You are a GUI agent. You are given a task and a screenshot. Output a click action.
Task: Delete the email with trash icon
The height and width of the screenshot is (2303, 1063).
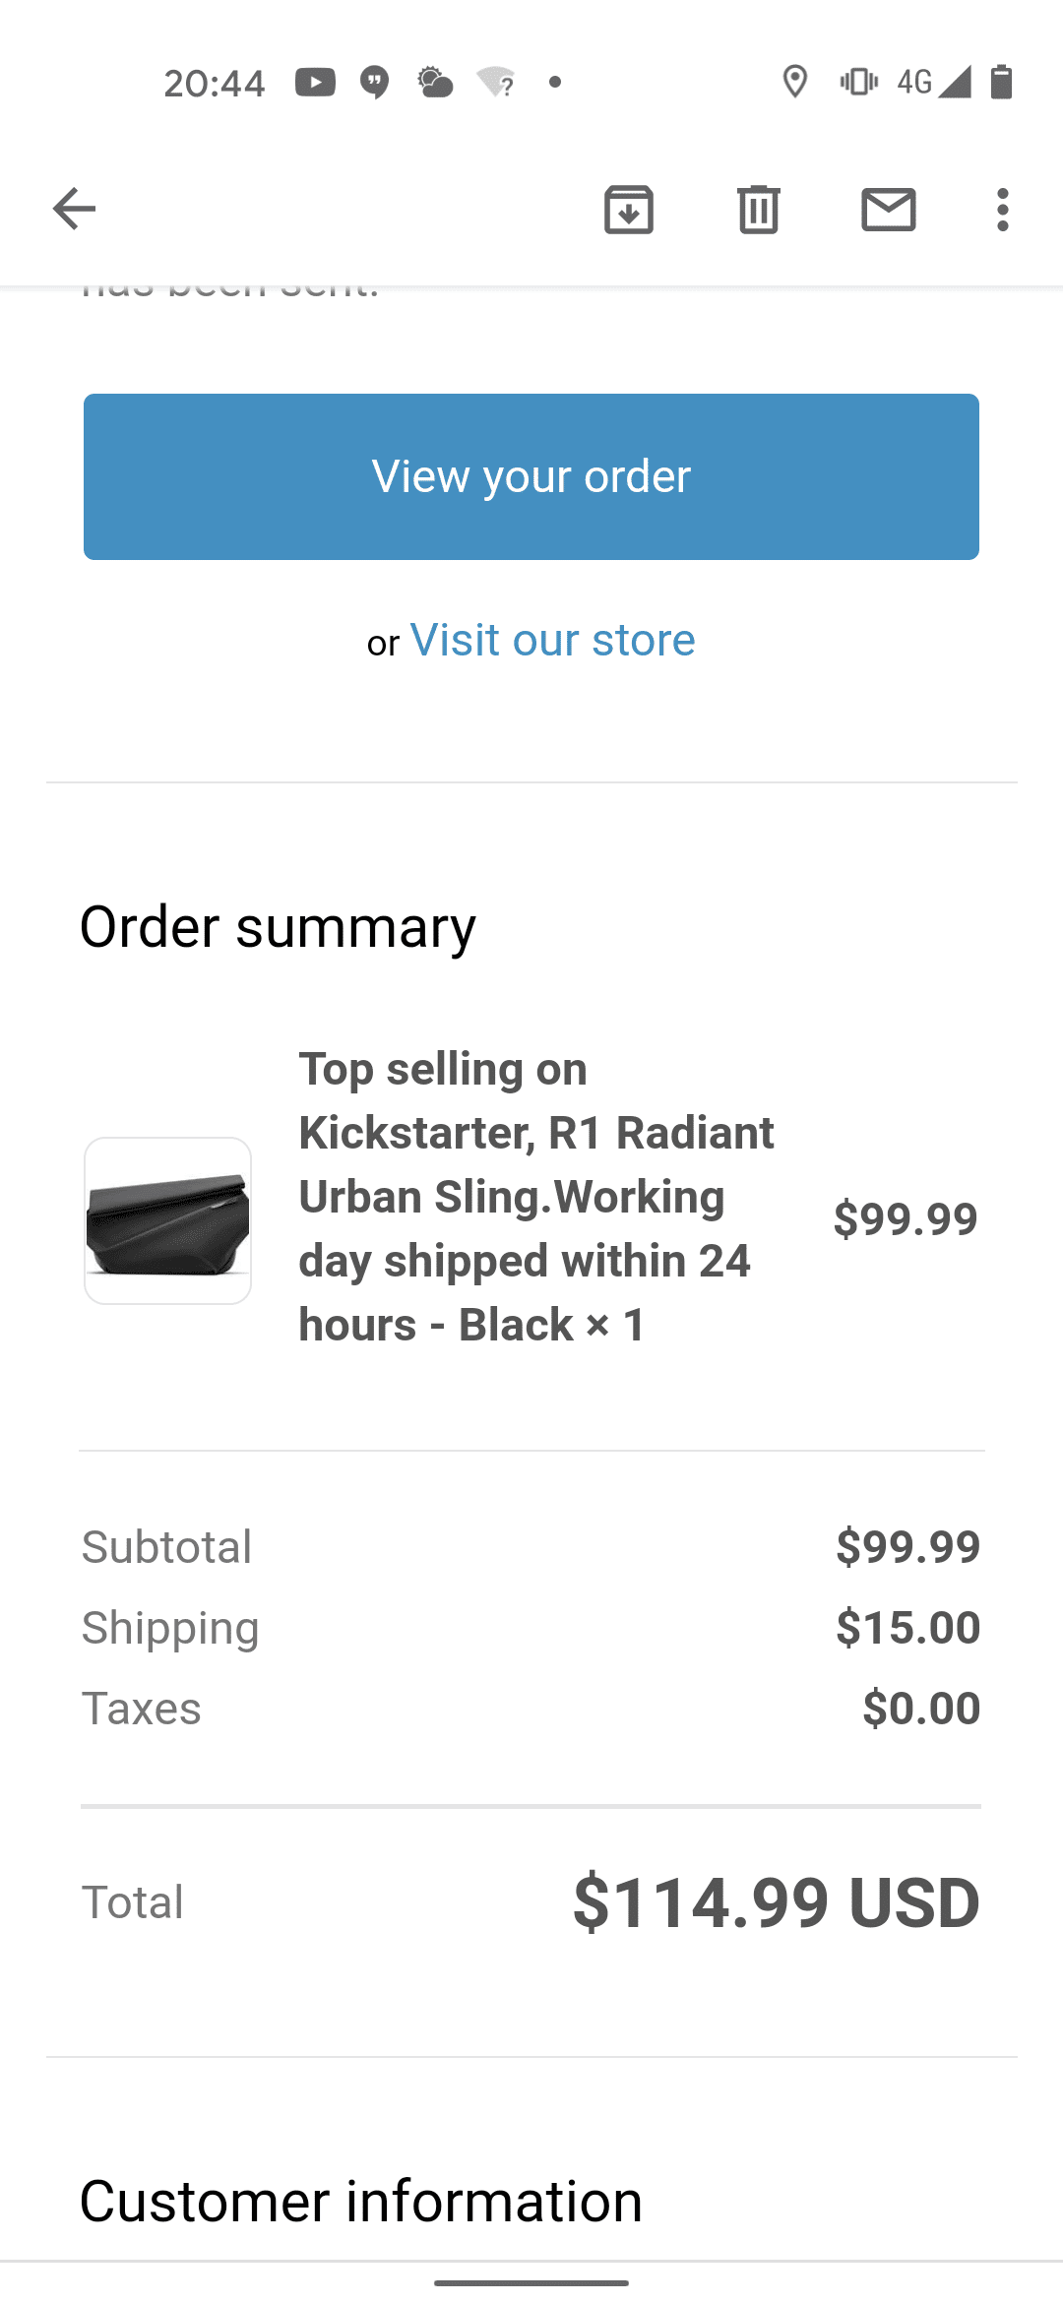tap(759, 209)
